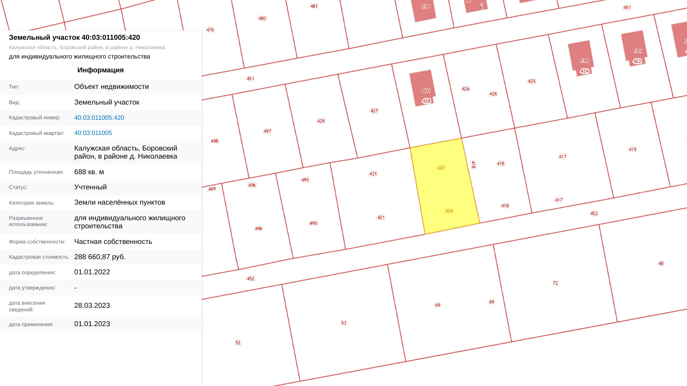Click ownership value 'Частная собственность'

coord(113,242)
